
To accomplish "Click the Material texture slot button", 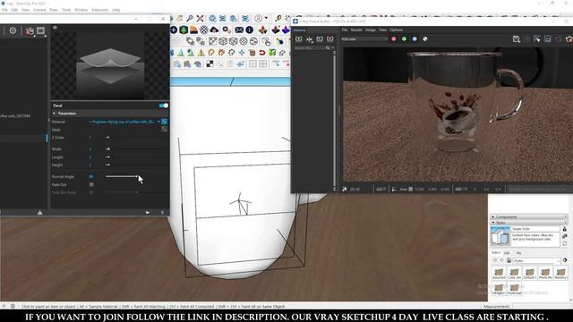I will tap(165, 122).
